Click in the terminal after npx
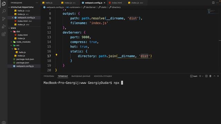Image resolution: width=221 pixels, height=124 pixels. tap(122, 83)
